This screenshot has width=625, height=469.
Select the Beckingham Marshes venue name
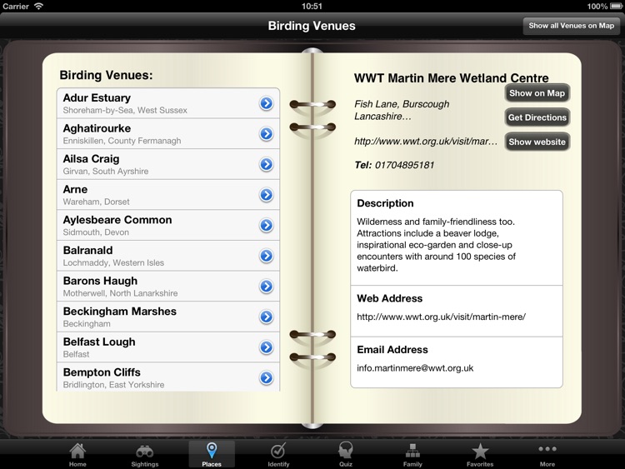coord(119,312)
